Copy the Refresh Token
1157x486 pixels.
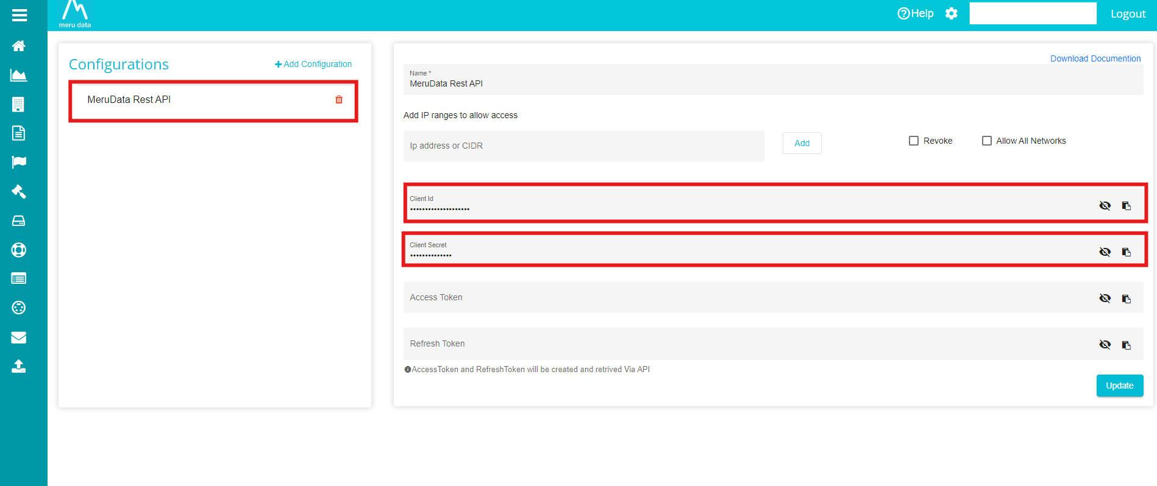coord(1127,345)
